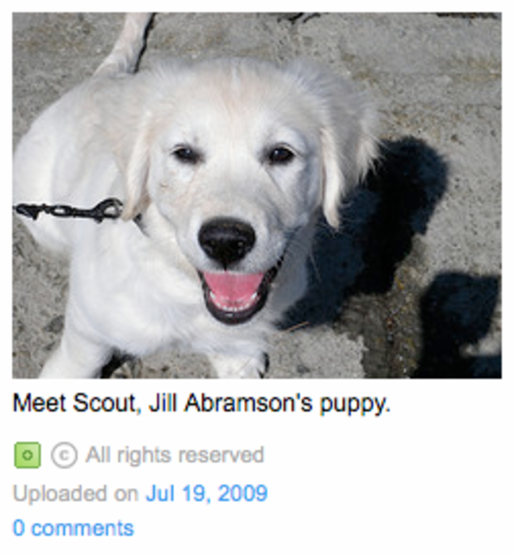Open the Scout puppy photo thumbnail

[x=257, y=195]
